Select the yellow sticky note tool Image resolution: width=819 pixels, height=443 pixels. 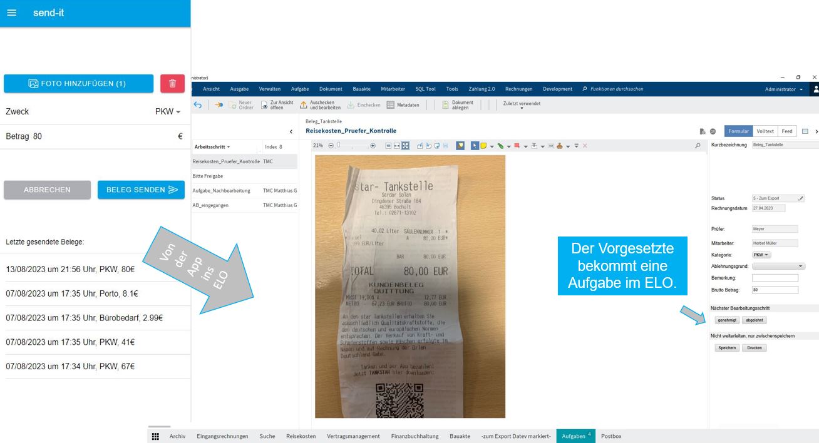click(x=483, y=146)
